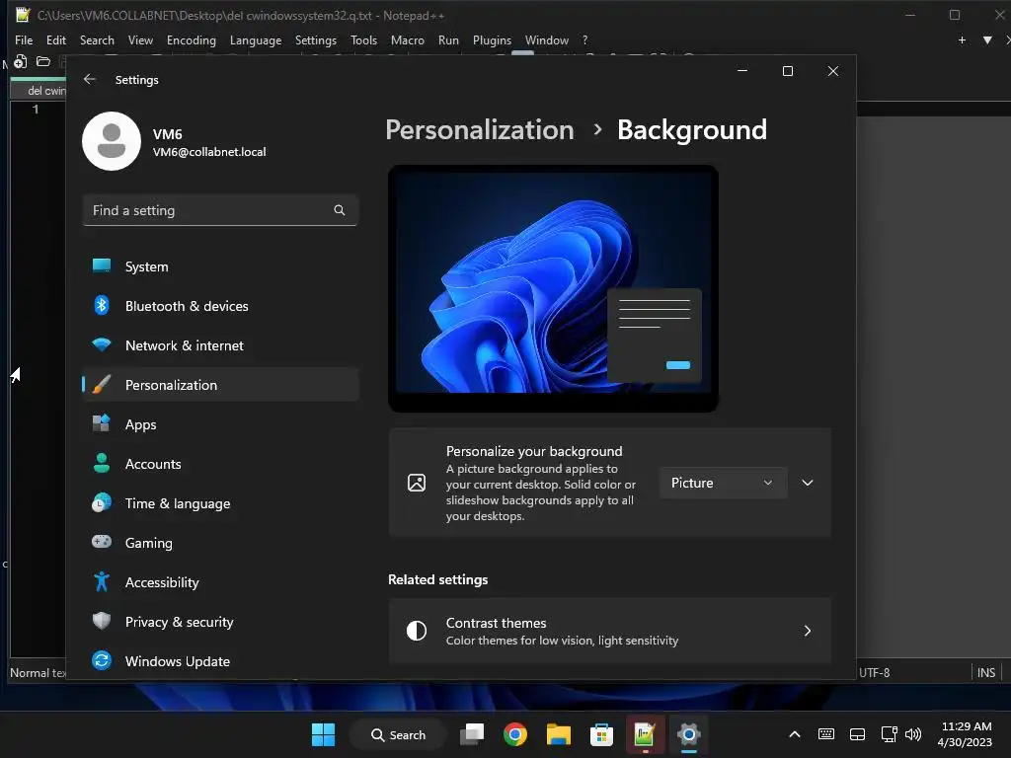Click the VM6 user avatar
This screenshot has height=758, width=1011.
pyautogui.click(x=112, y=141)
